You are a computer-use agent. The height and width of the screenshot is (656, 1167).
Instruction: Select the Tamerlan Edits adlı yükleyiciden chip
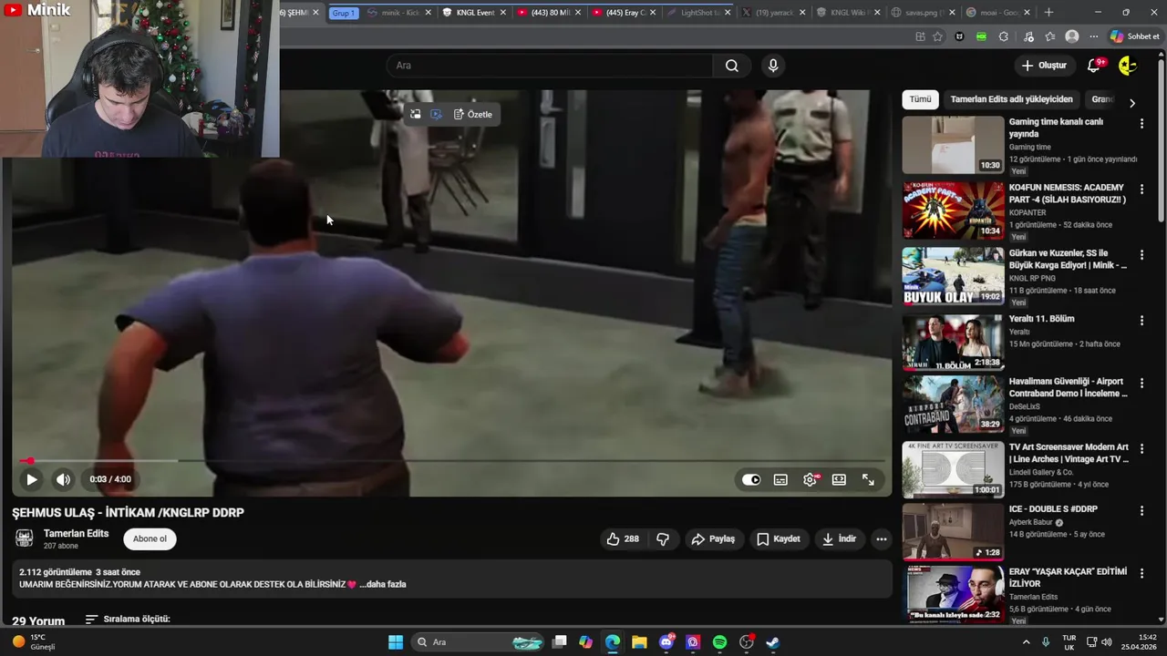point(1011,99)
